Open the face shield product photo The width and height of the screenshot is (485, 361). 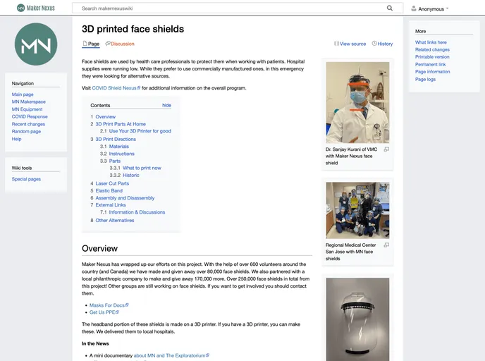[x=357, y=319]
